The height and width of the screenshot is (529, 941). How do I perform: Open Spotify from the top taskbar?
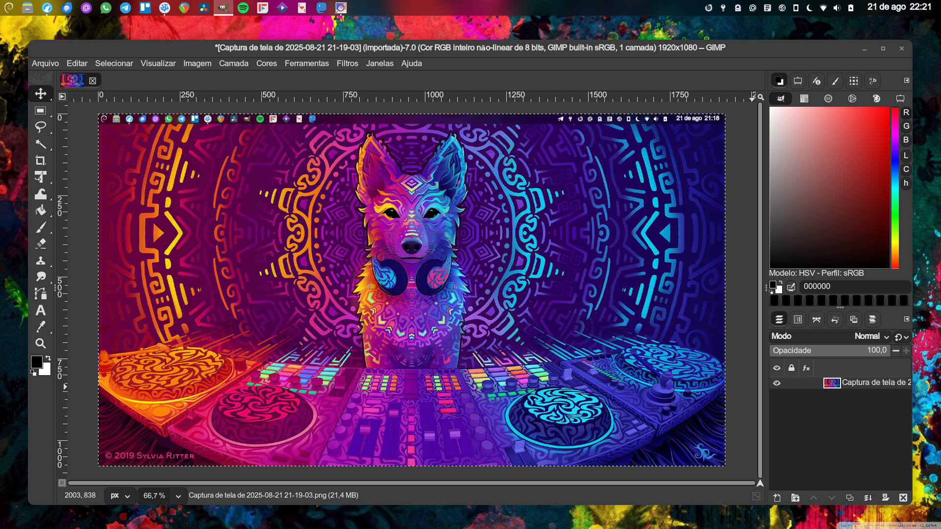243,8
